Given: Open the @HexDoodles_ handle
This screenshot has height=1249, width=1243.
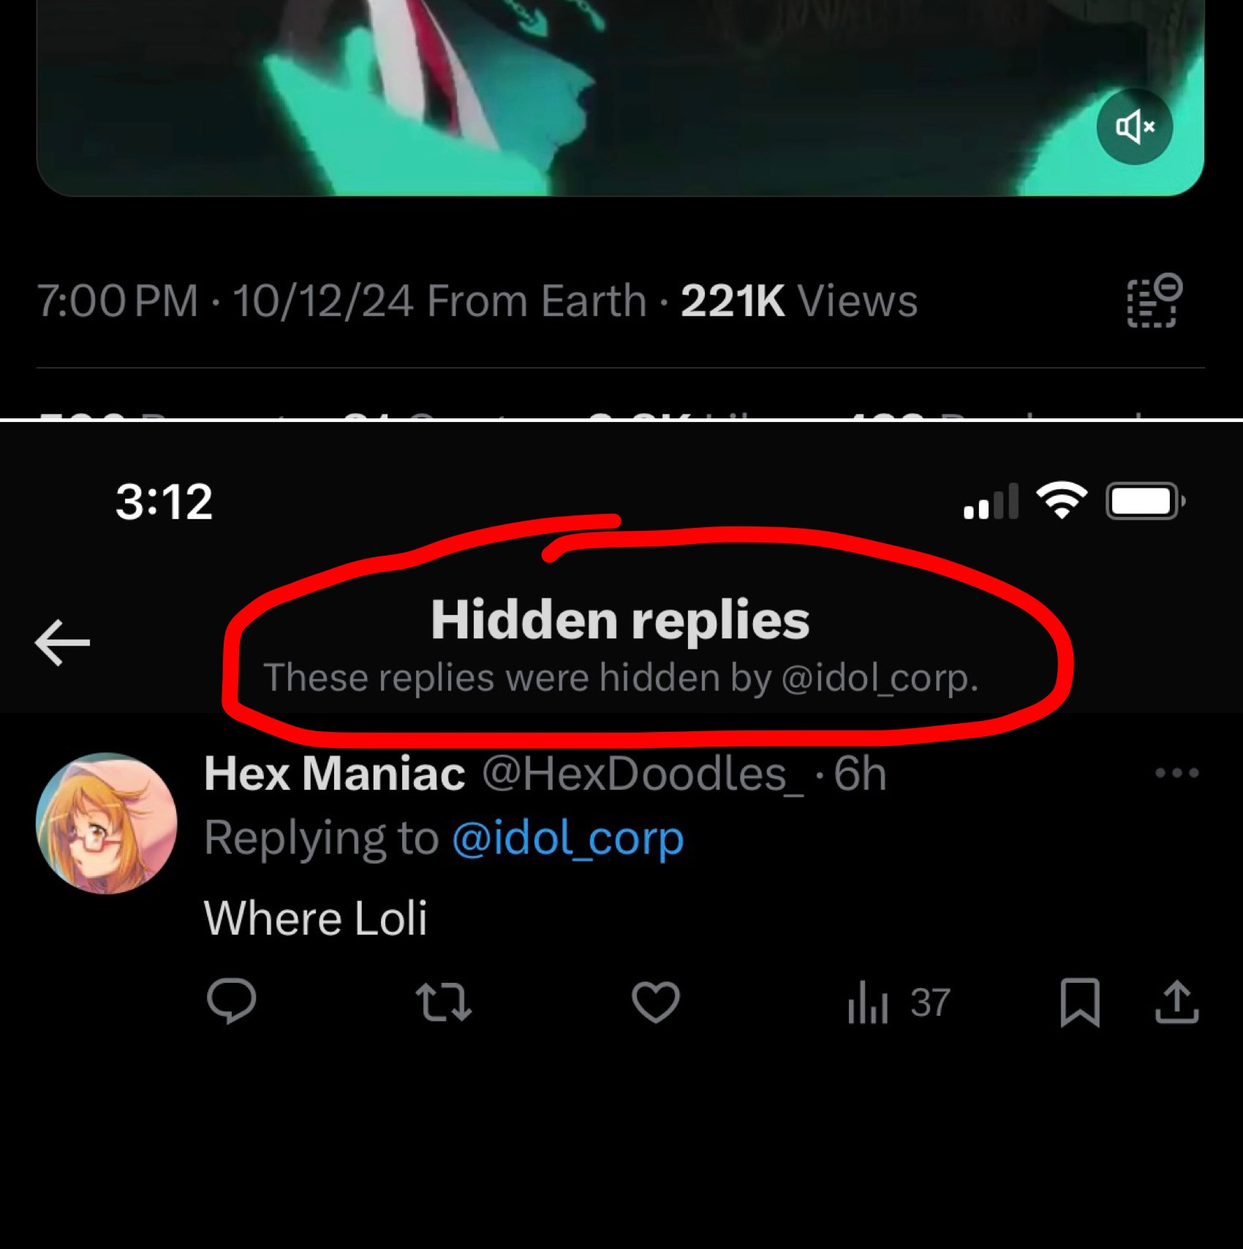Looking at the screenshot, I should (643, 774).
